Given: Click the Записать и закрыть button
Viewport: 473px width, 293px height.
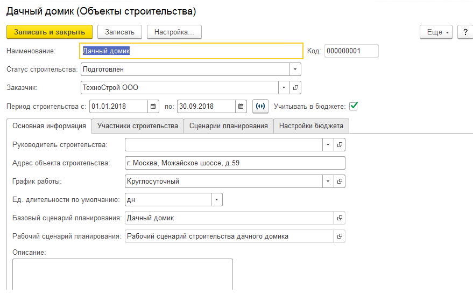Looking at the screenshot, I should point(50,32).
